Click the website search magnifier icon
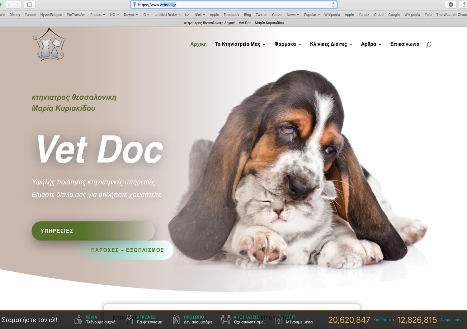The width and height of the screenshot is (467, 329). coord(429,45)
